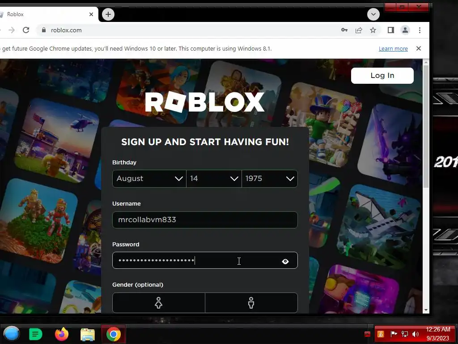Open volume speaker tray icon
458x344 pixels.
416,334
